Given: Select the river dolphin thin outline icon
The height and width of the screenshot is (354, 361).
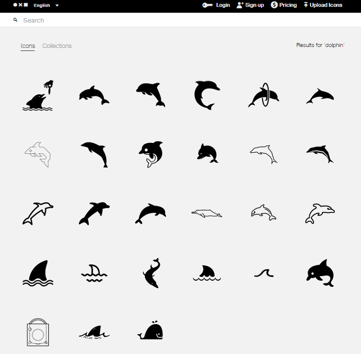Looking at the screenshot, I should tap(207, 213).
